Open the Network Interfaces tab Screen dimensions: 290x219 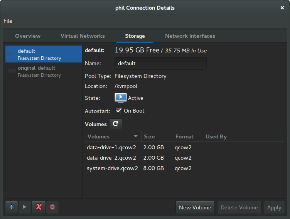point(190,36)
